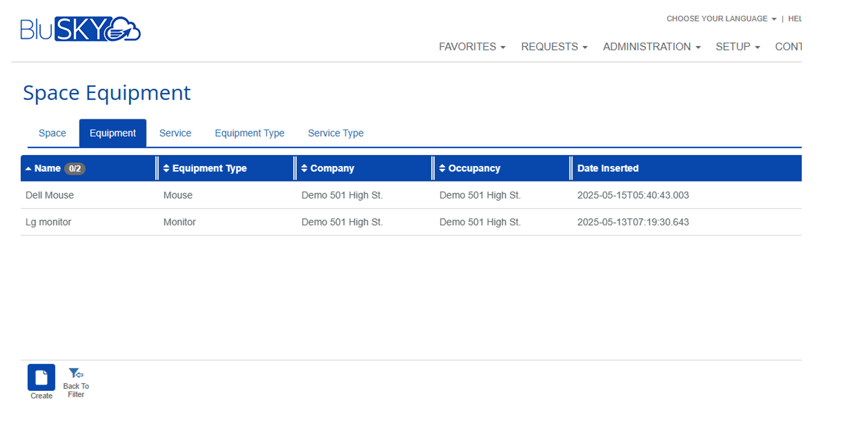The width and height of the screenshot is (843, 421).
Task: Click the 0/2 counter badge on Name header
Action: (75, 168)
